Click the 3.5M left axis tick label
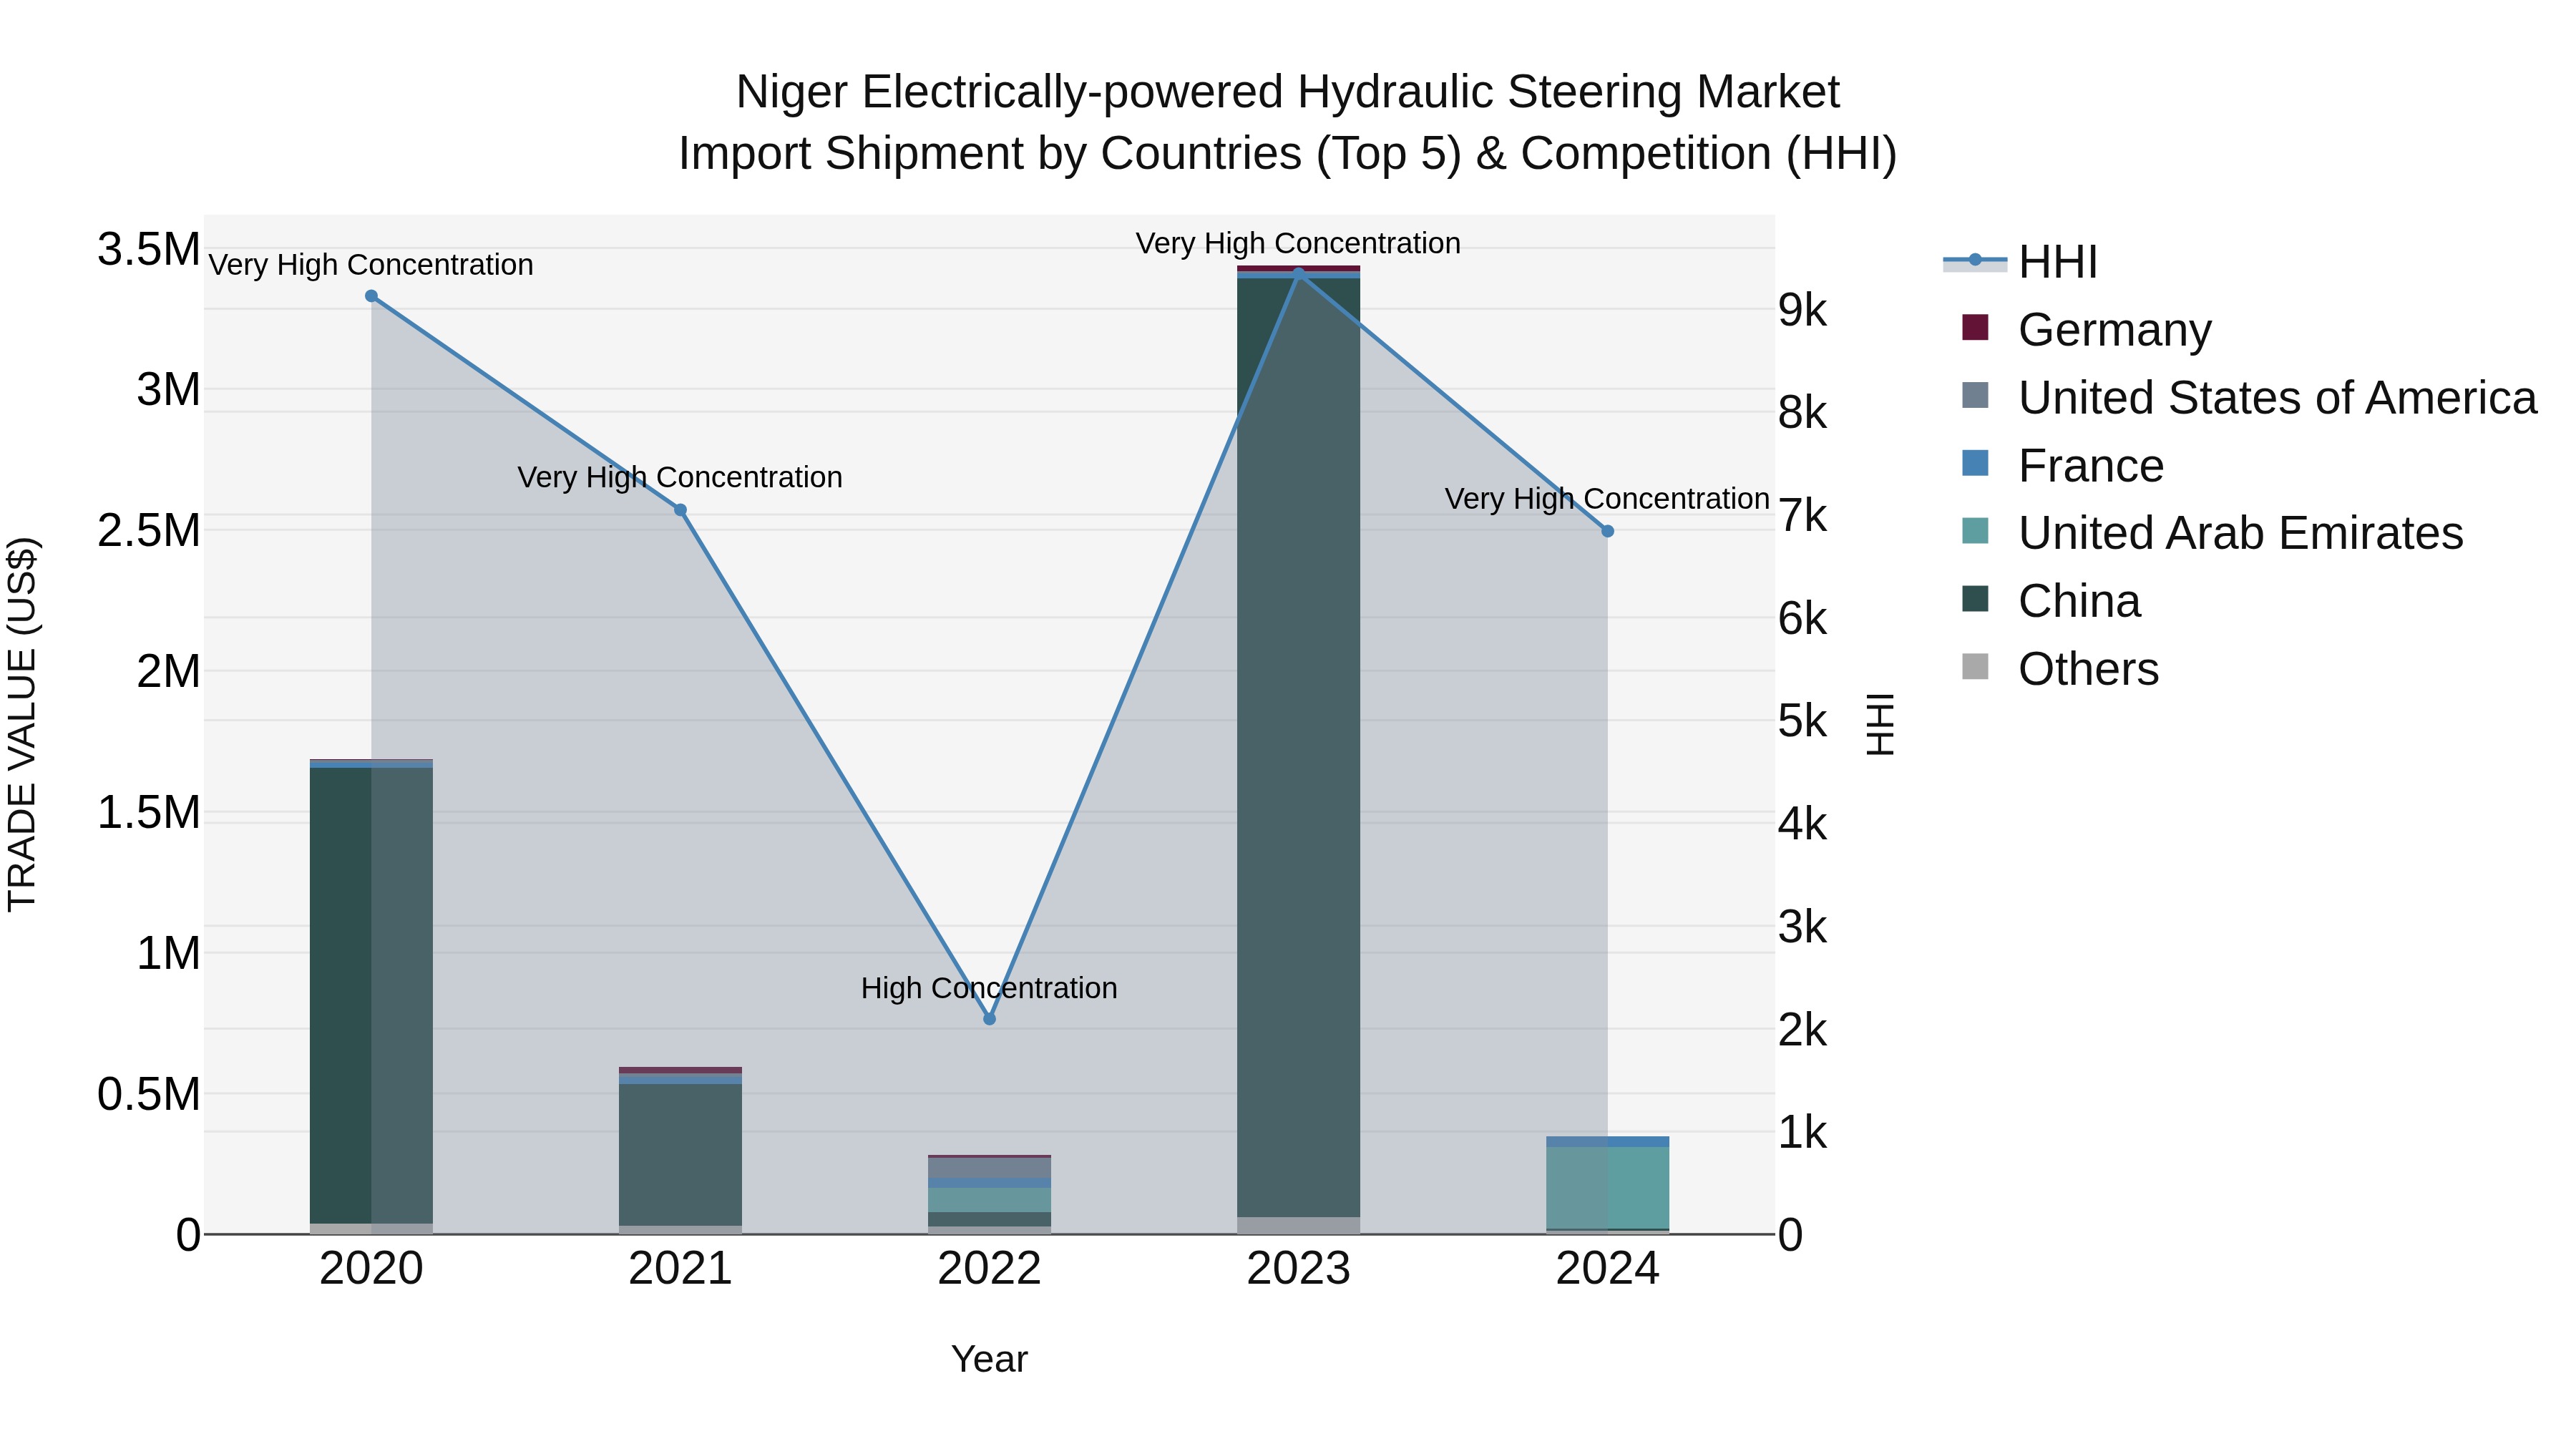2576x1449 pixels. coord(148,249)
